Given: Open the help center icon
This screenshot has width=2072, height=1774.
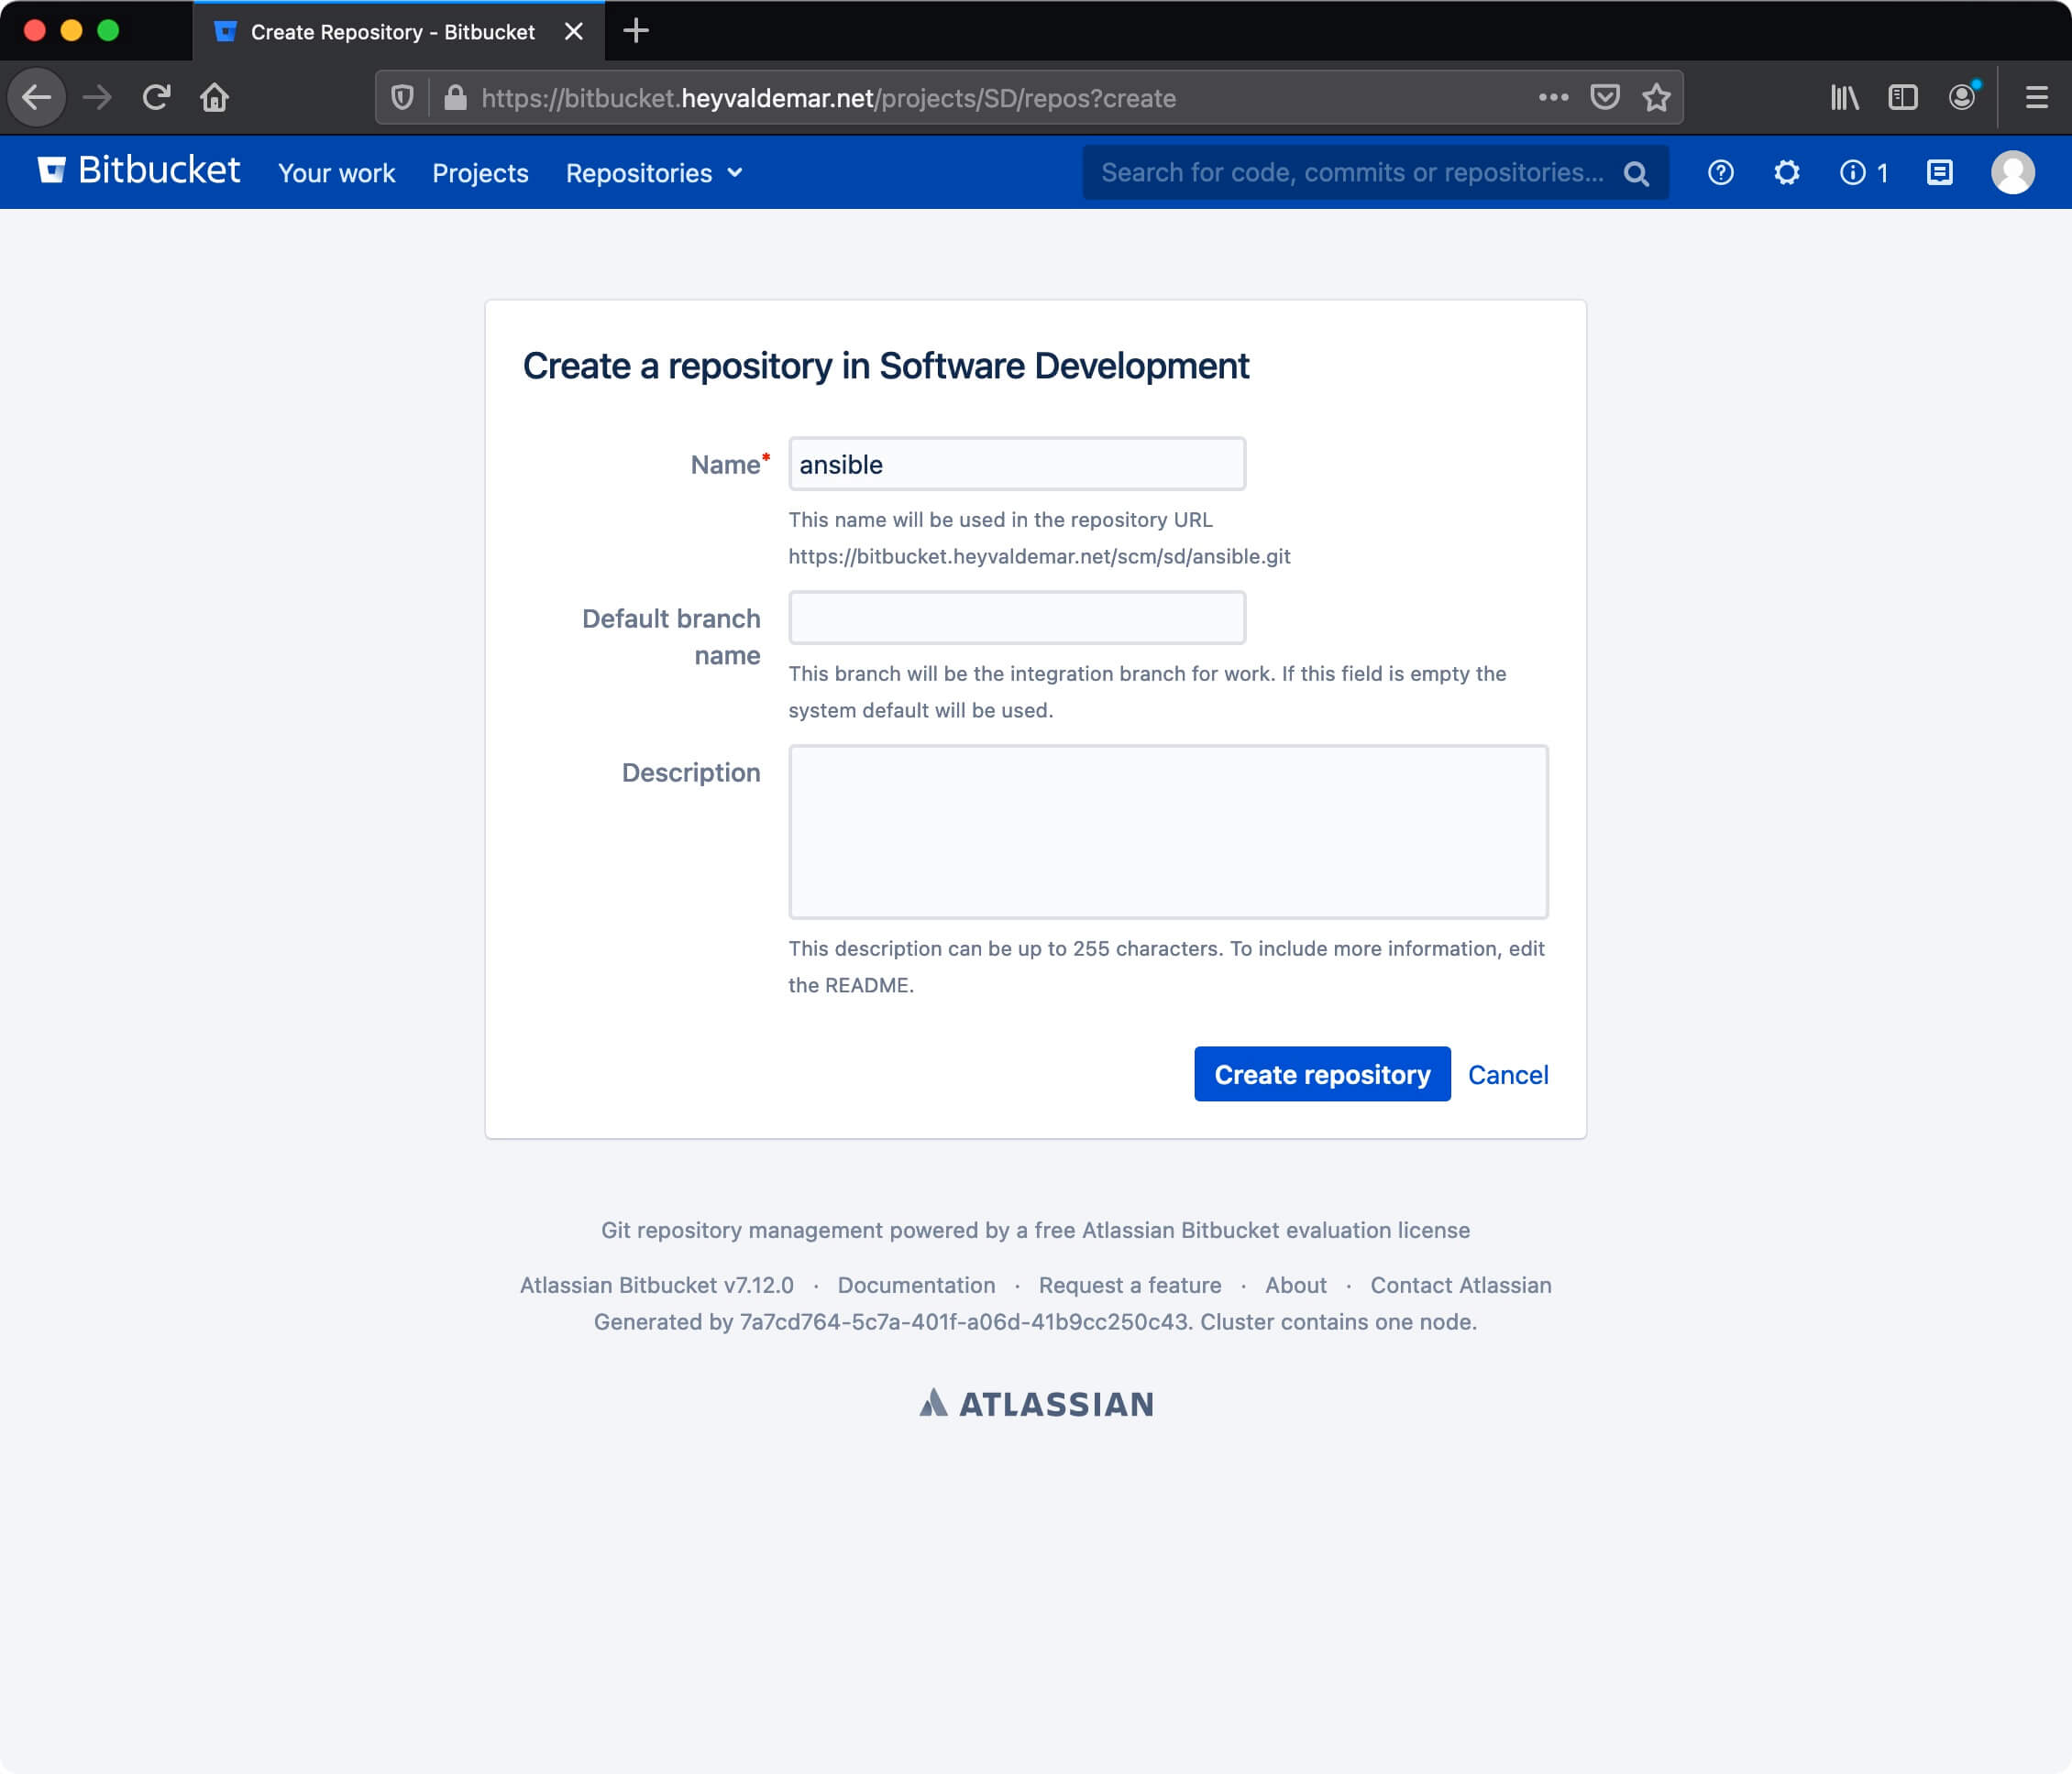Looking at the screenshot, I should (1720, 170).
